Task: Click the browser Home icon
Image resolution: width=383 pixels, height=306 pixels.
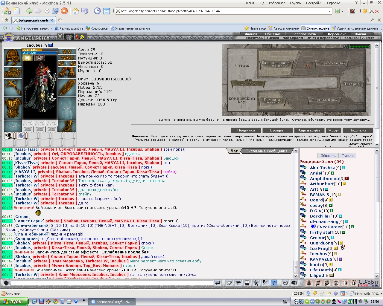Action: [75, 11]
